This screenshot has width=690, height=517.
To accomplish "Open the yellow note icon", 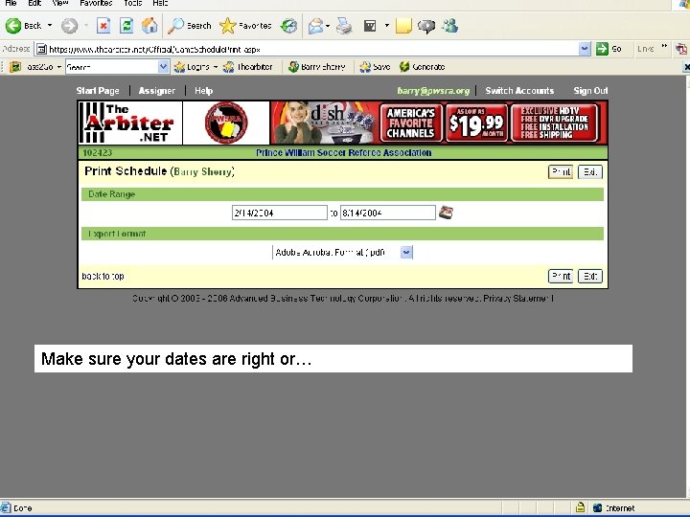I will click(x=403, y=26).
